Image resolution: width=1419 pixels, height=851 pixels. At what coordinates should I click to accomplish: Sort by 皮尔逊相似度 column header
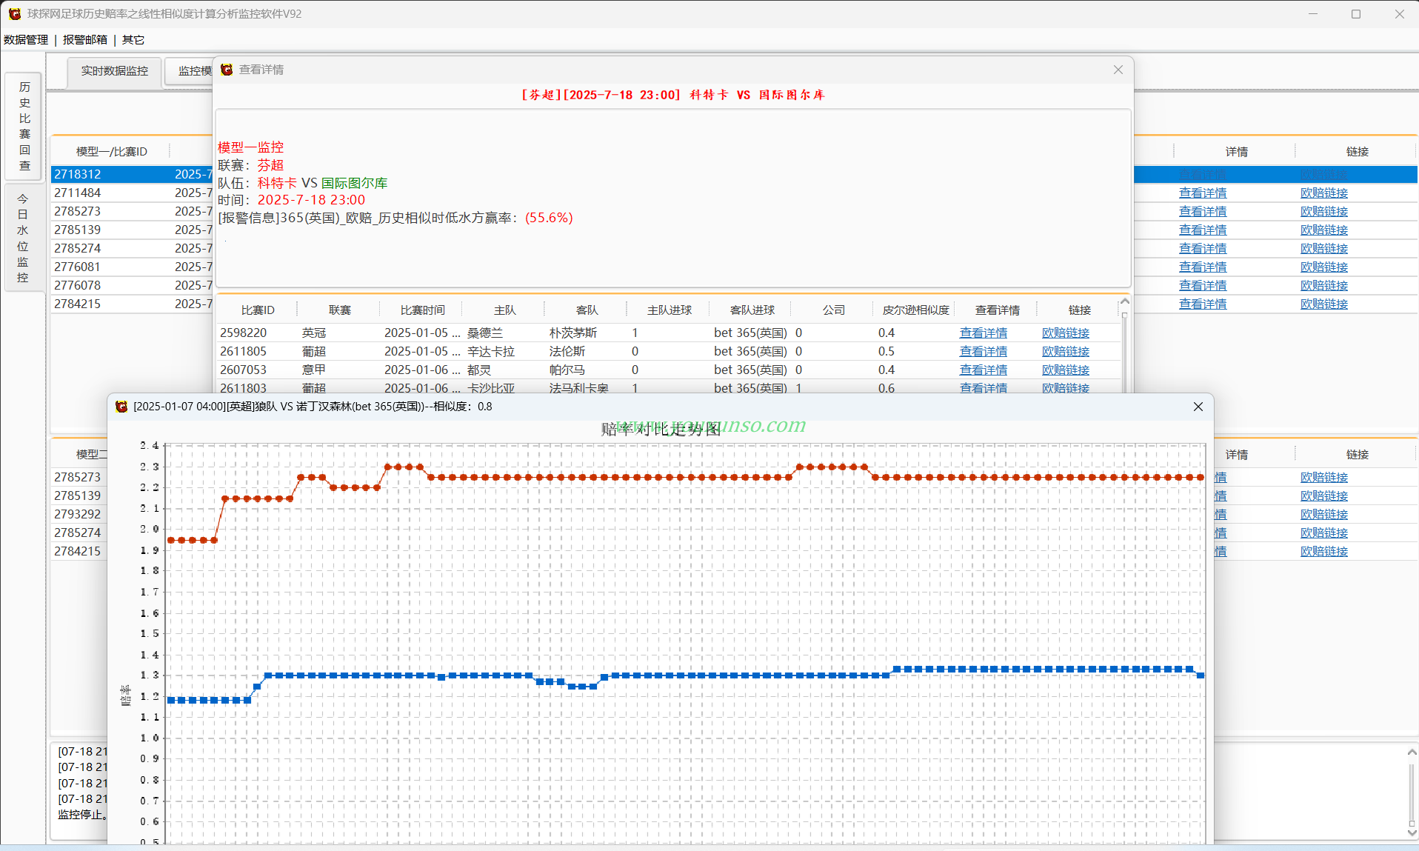915,310
